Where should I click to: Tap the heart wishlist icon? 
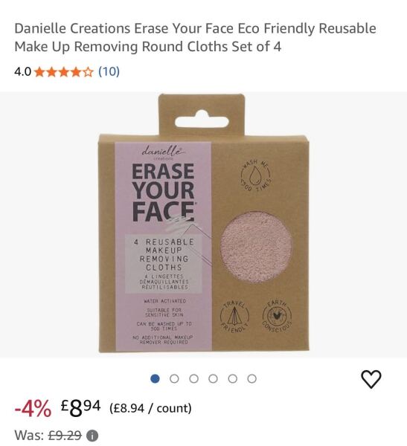371,379
